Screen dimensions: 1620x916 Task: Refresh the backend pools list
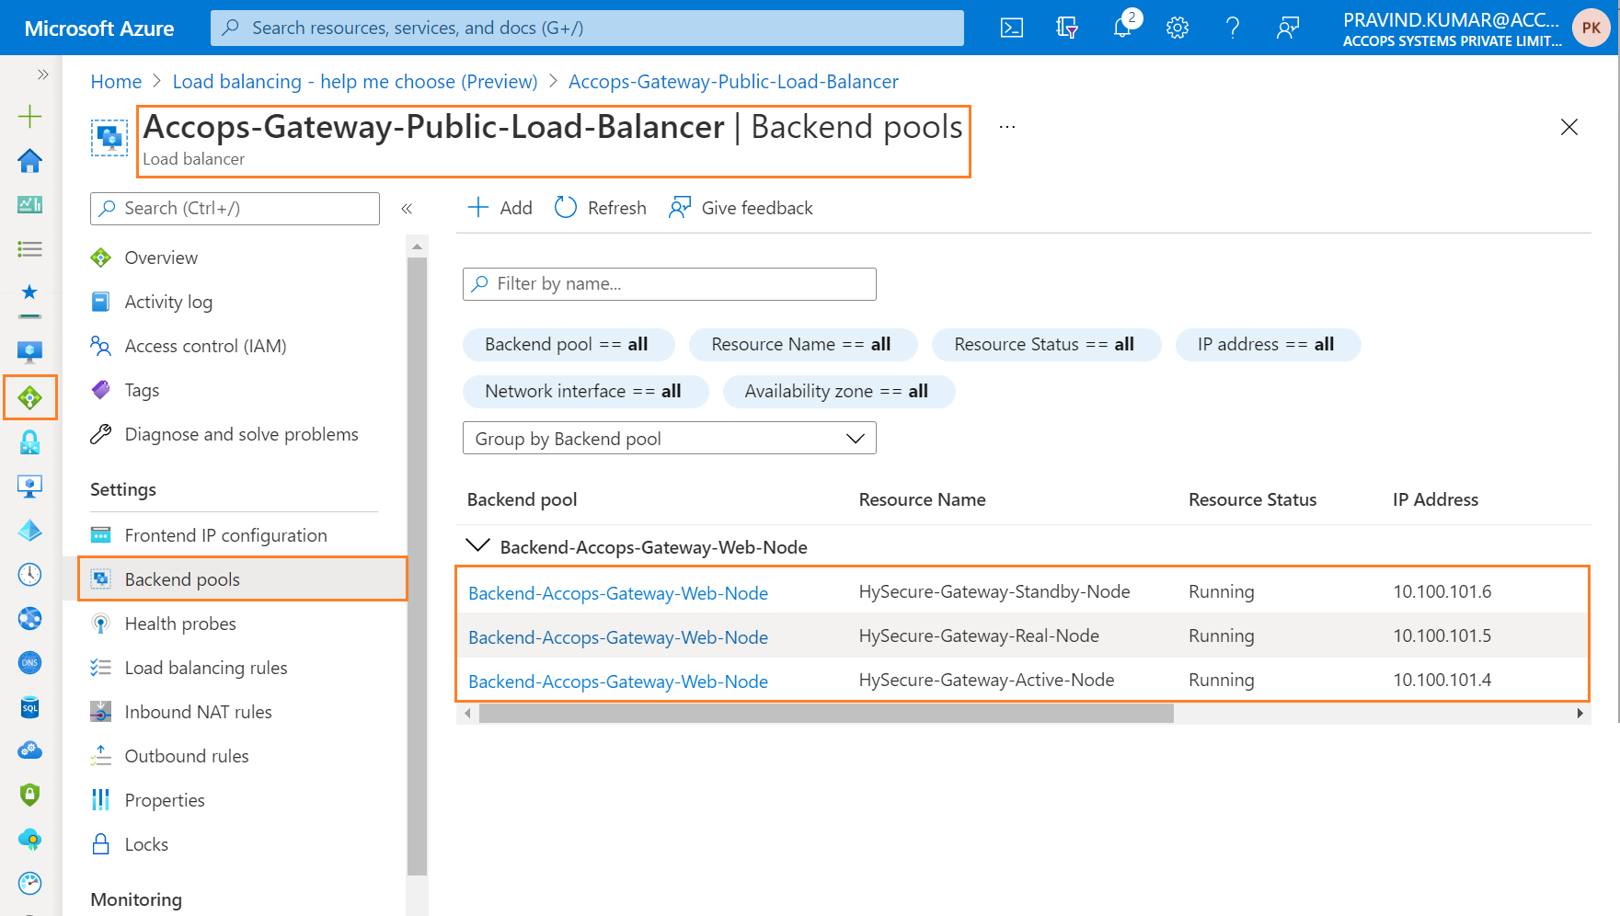click(601, 208)
